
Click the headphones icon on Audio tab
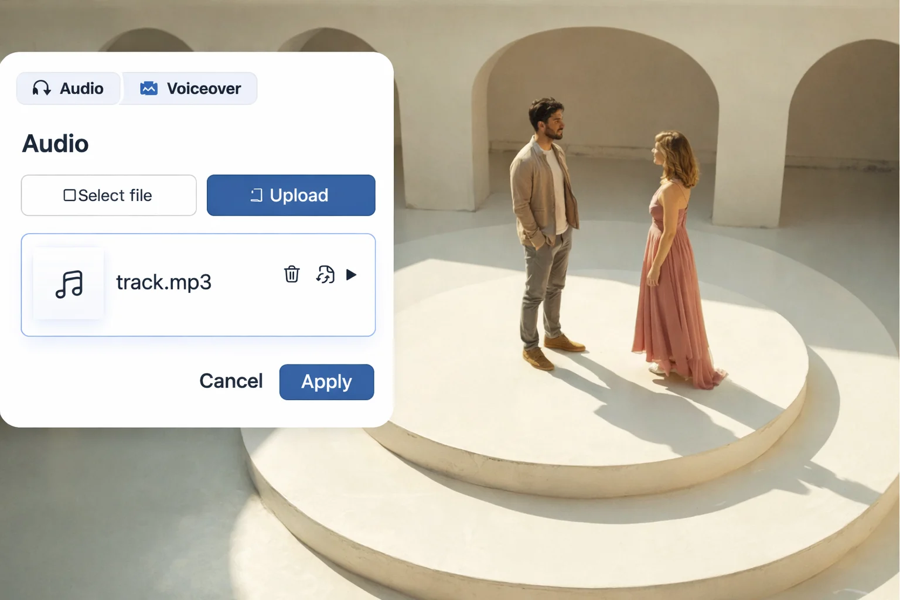pyautogui.click(x=42, y=88)
